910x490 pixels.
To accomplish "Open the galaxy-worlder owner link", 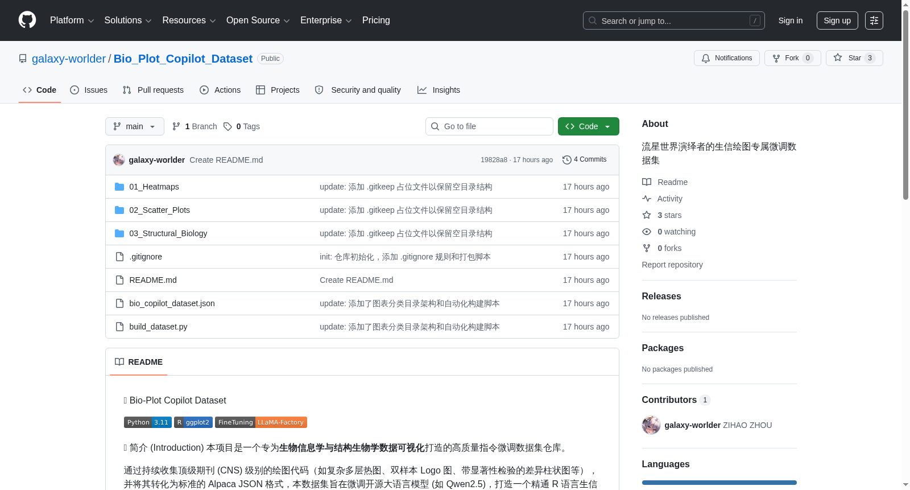I will coord(69,59).
